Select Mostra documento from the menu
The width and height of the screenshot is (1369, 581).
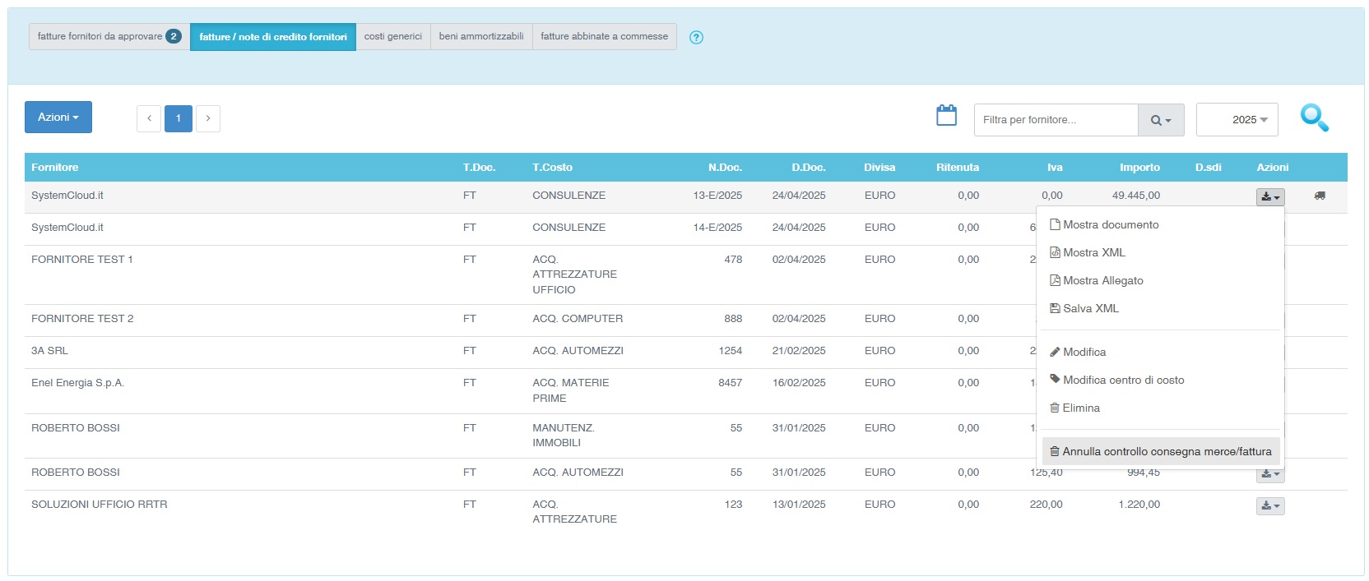tap(1110, 224)
